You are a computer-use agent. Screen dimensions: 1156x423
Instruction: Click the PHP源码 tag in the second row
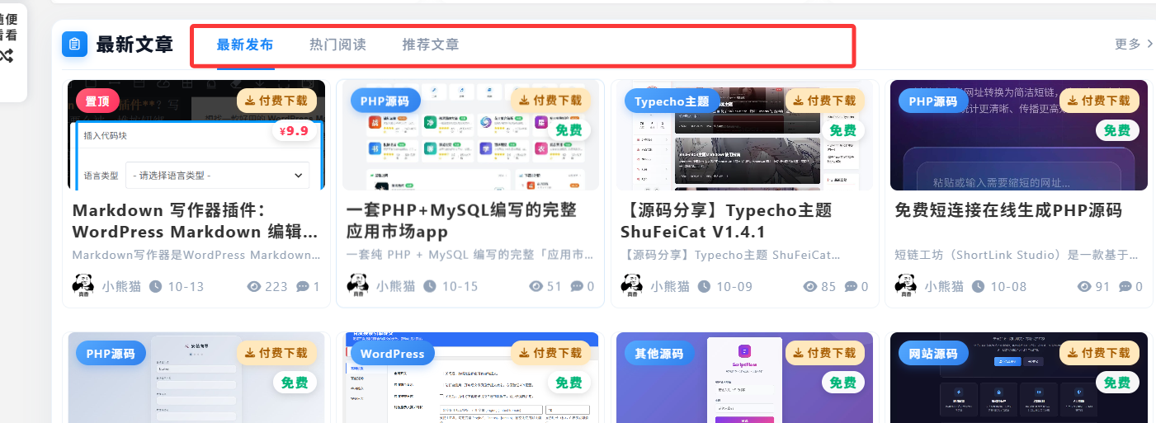(112, 353)
